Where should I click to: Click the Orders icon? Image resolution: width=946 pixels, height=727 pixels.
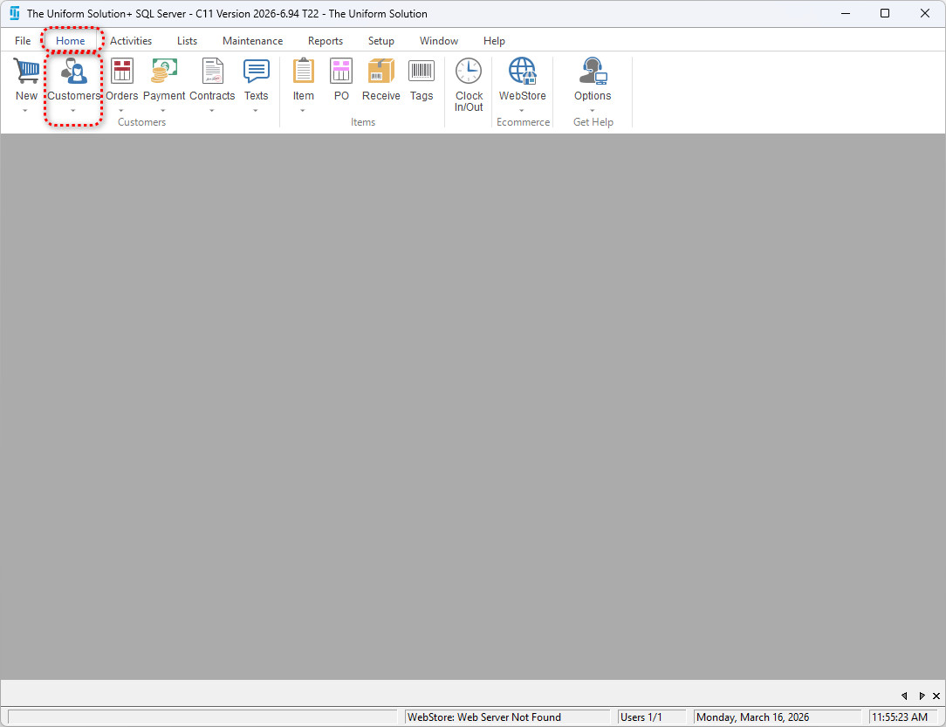pyautogui.click(x=122, y=72)
